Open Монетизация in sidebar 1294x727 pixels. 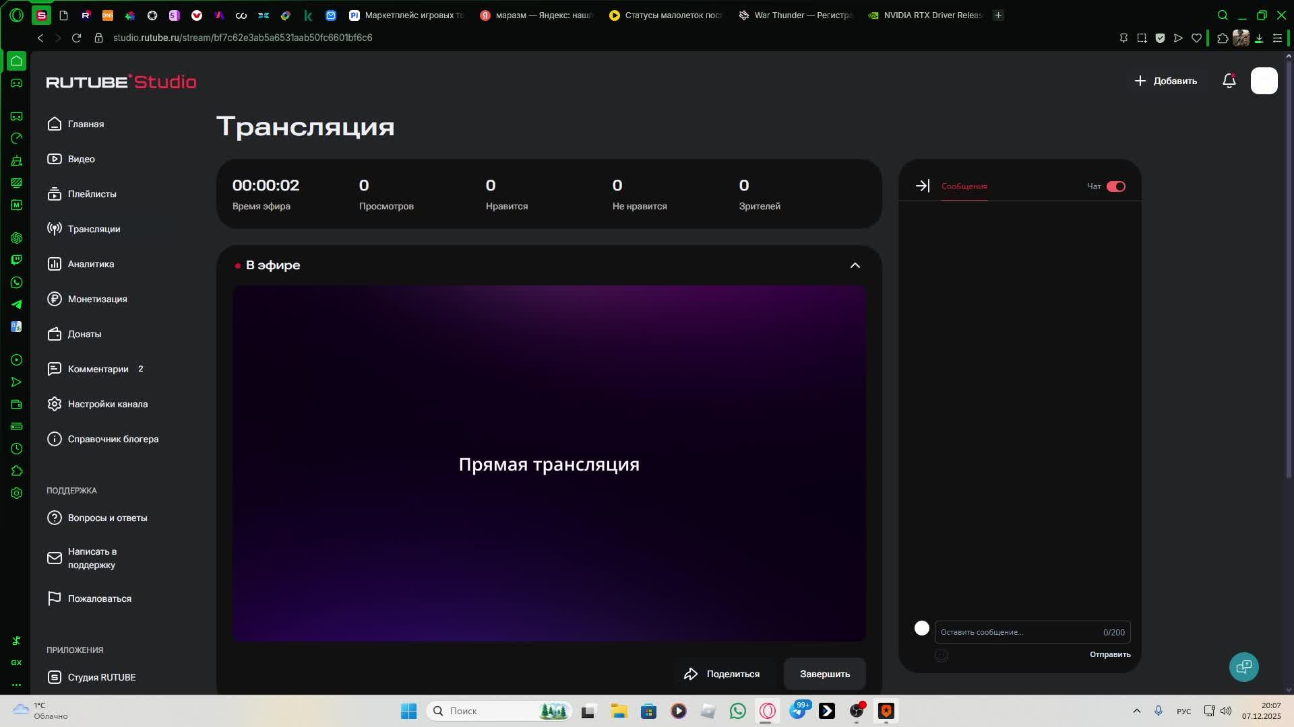tap(96, 299)
